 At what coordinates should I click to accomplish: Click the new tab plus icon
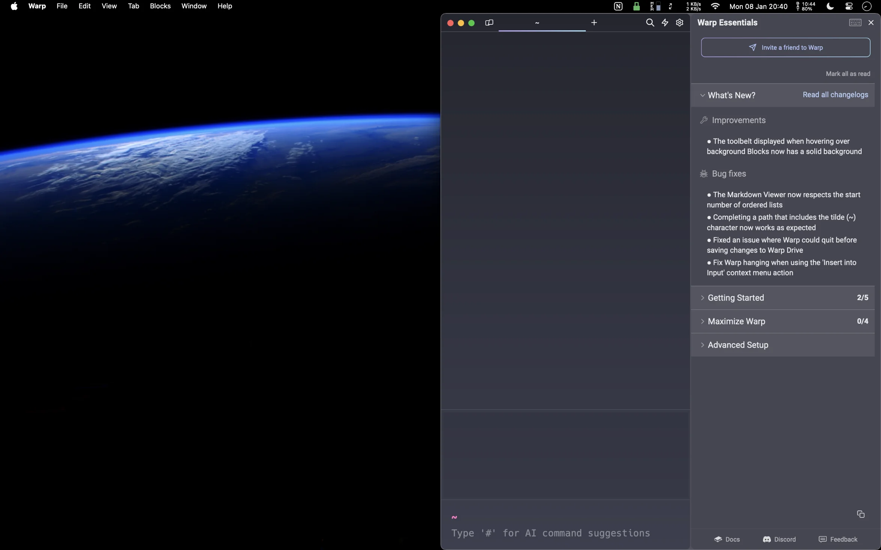pos(594,22)
